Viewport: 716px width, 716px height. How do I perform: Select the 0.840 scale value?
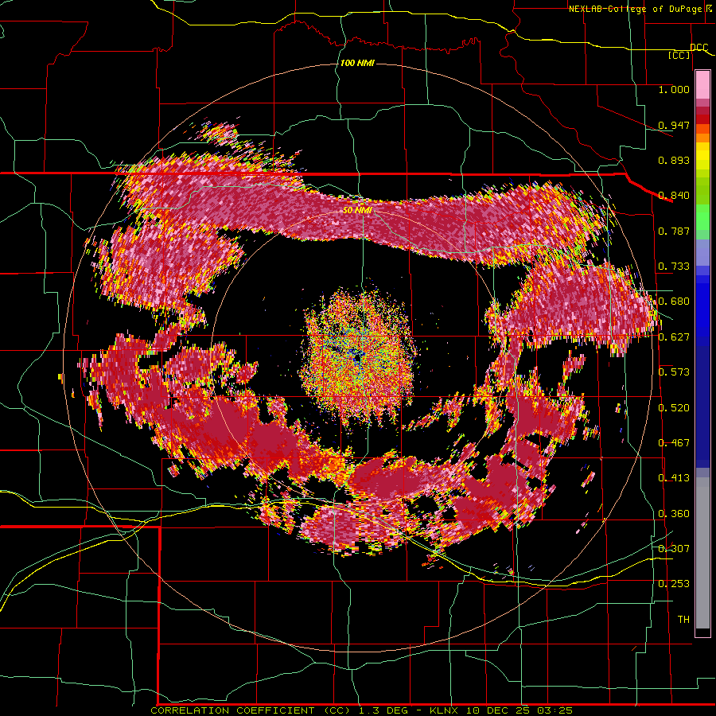point(674,196)
